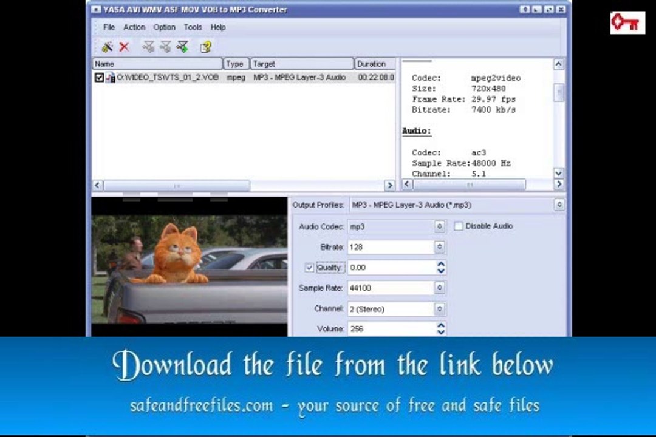Toggle the Quality checkbox
The image size is (656, 437).
coord(309,268)
